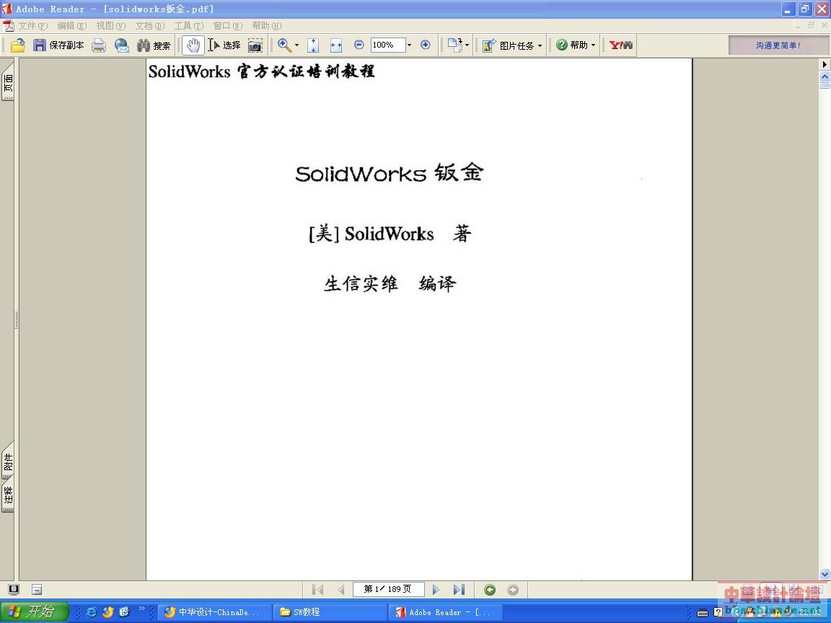Click Save a Copy (保存副本) button
831x623 pixels.
[x=58, y=45]
